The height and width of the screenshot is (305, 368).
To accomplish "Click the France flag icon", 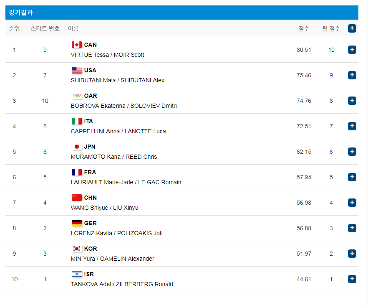I will (77, 172).
